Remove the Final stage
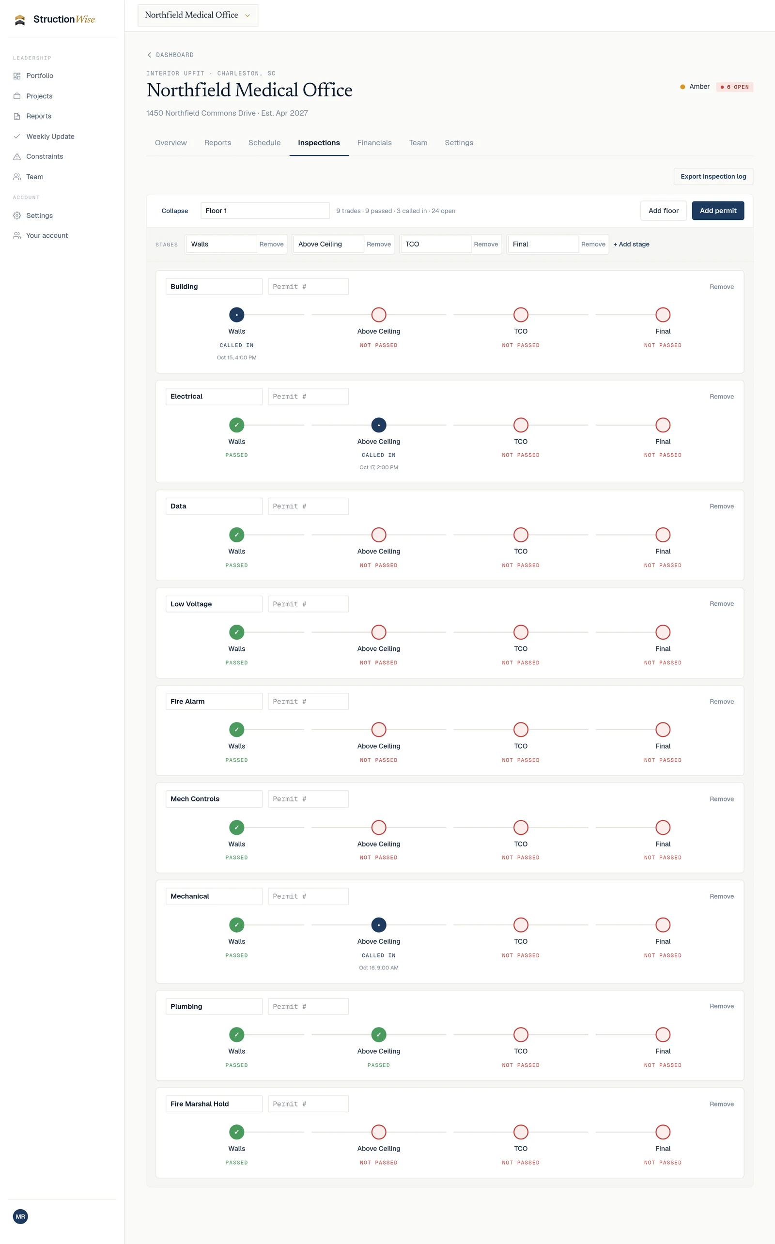 [x=593, y=244]
